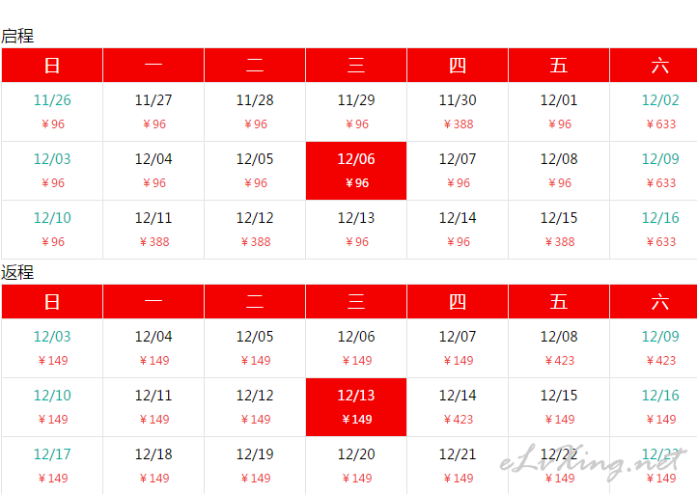Choose return date 12/03 at ¥149
The width and height of the screenshot is (697, 494).
[x=52, y=348]
